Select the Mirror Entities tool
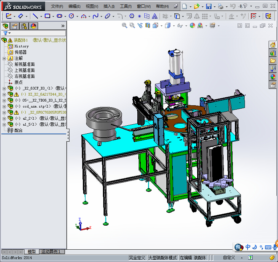Image resolution: width=278 pixels, height=262 pixels. pos(197,16)
